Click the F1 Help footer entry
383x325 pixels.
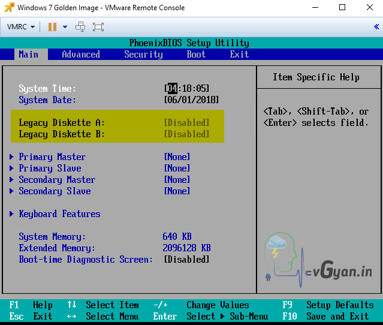tap(31, 305)
